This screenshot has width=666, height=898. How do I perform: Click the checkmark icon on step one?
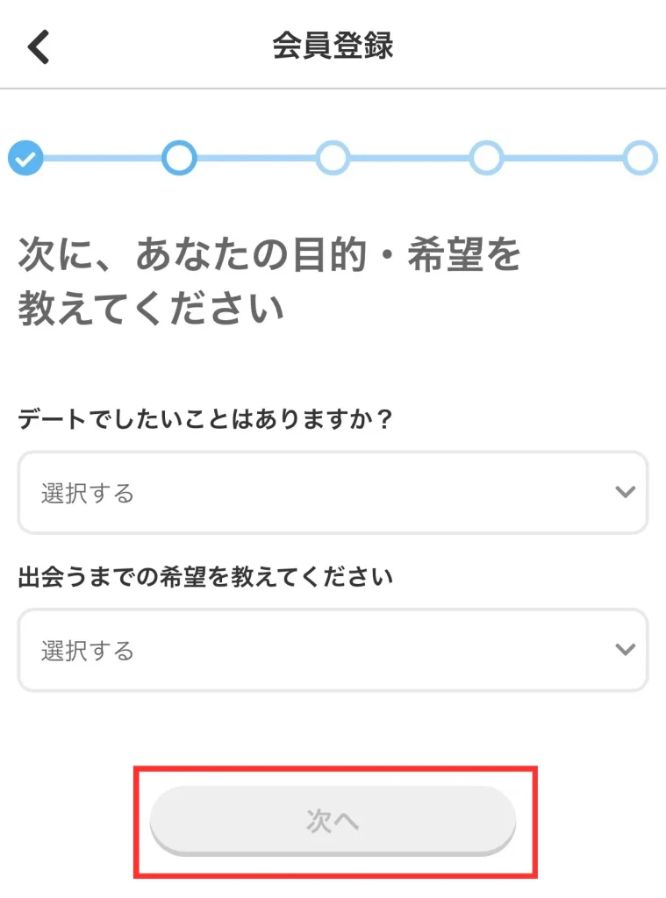click(25, 159)
